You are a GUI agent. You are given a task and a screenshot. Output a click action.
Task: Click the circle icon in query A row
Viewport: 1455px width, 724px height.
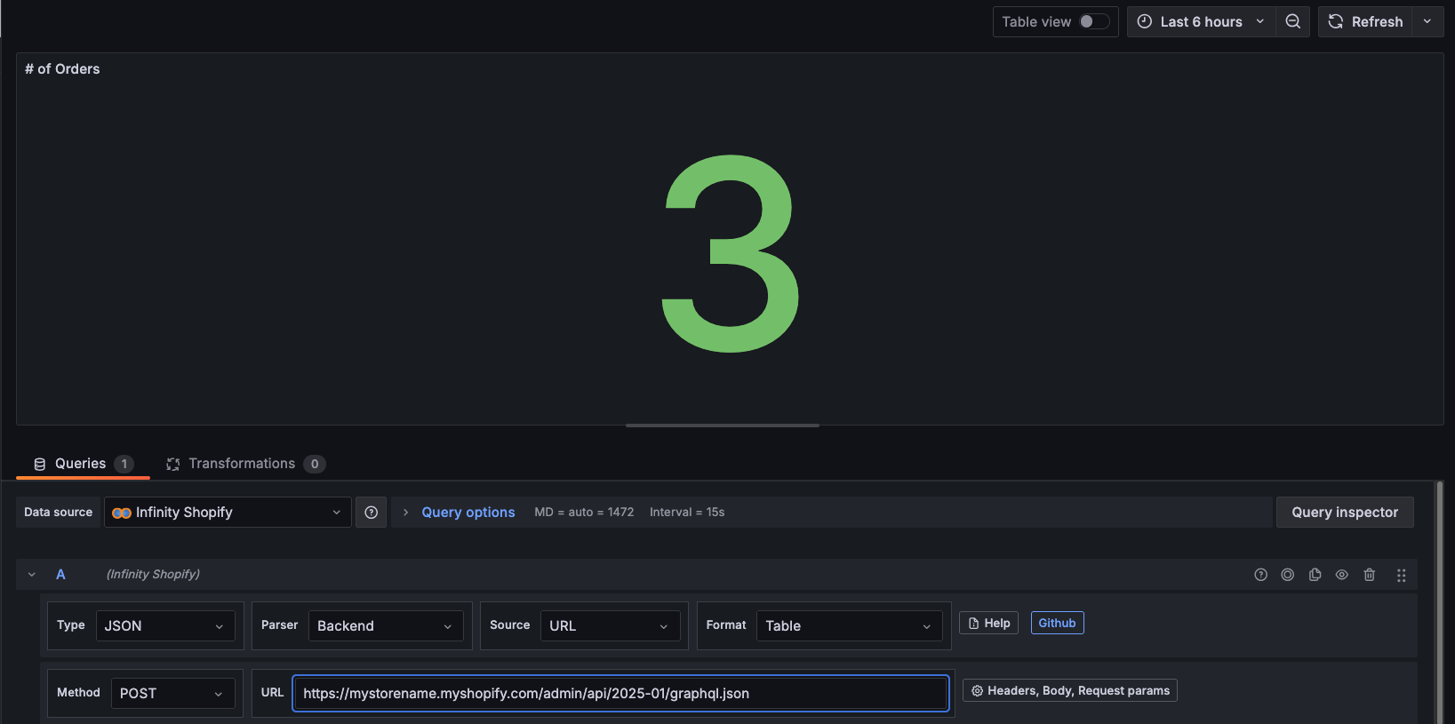[x=1287, y=575]
